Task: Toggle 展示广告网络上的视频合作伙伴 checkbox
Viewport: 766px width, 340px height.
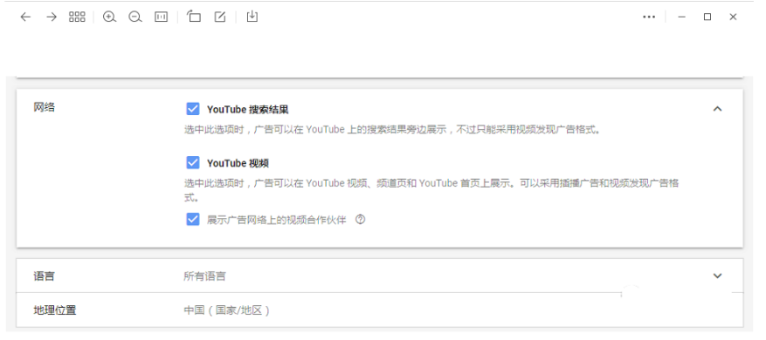Action: point(193,219)
